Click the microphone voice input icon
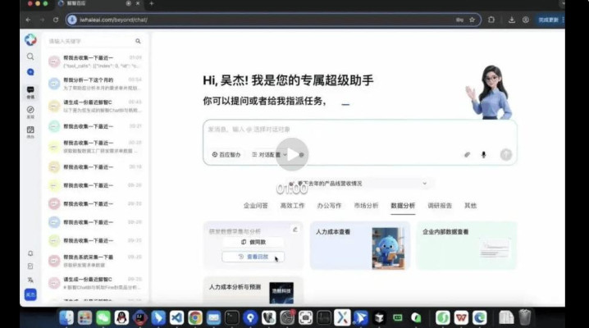This screenshot has width=589, height=328. point(483,154)
